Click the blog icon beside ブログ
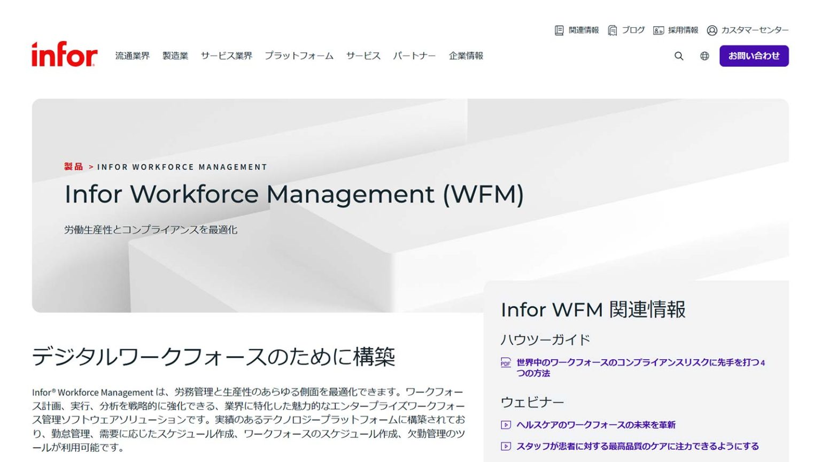 [613, 30]
